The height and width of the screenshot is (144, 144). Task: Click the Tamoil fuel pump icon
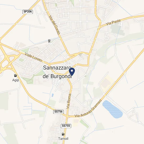(x=63, y=134)
